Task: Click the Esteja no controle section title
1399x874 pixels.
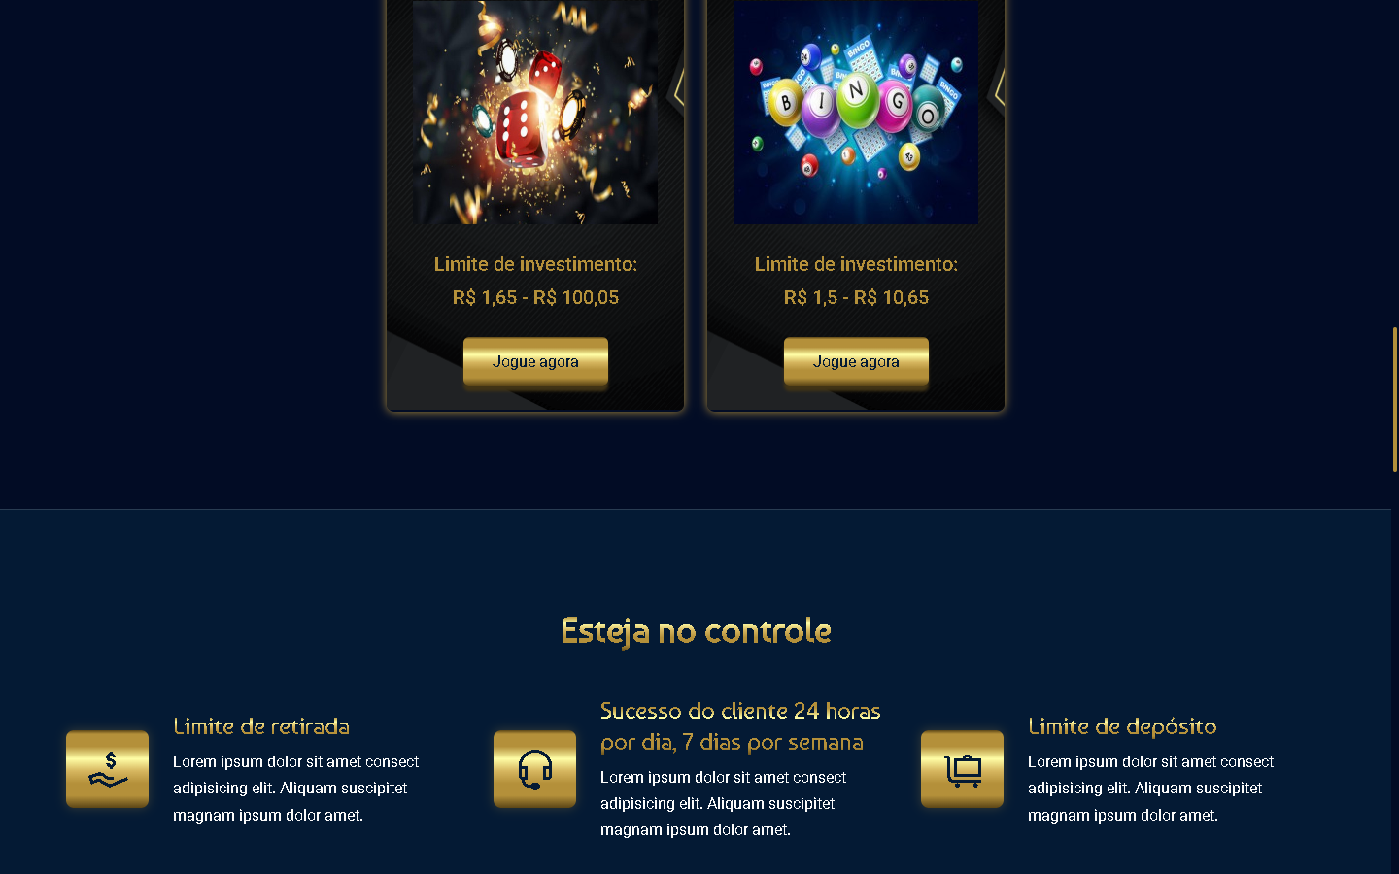Action: coord(696,631)
